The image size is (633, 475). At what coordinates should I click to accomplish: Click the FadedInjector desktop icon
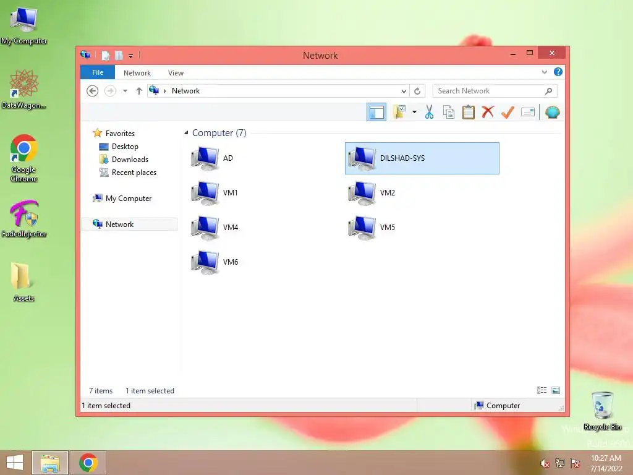24,219
